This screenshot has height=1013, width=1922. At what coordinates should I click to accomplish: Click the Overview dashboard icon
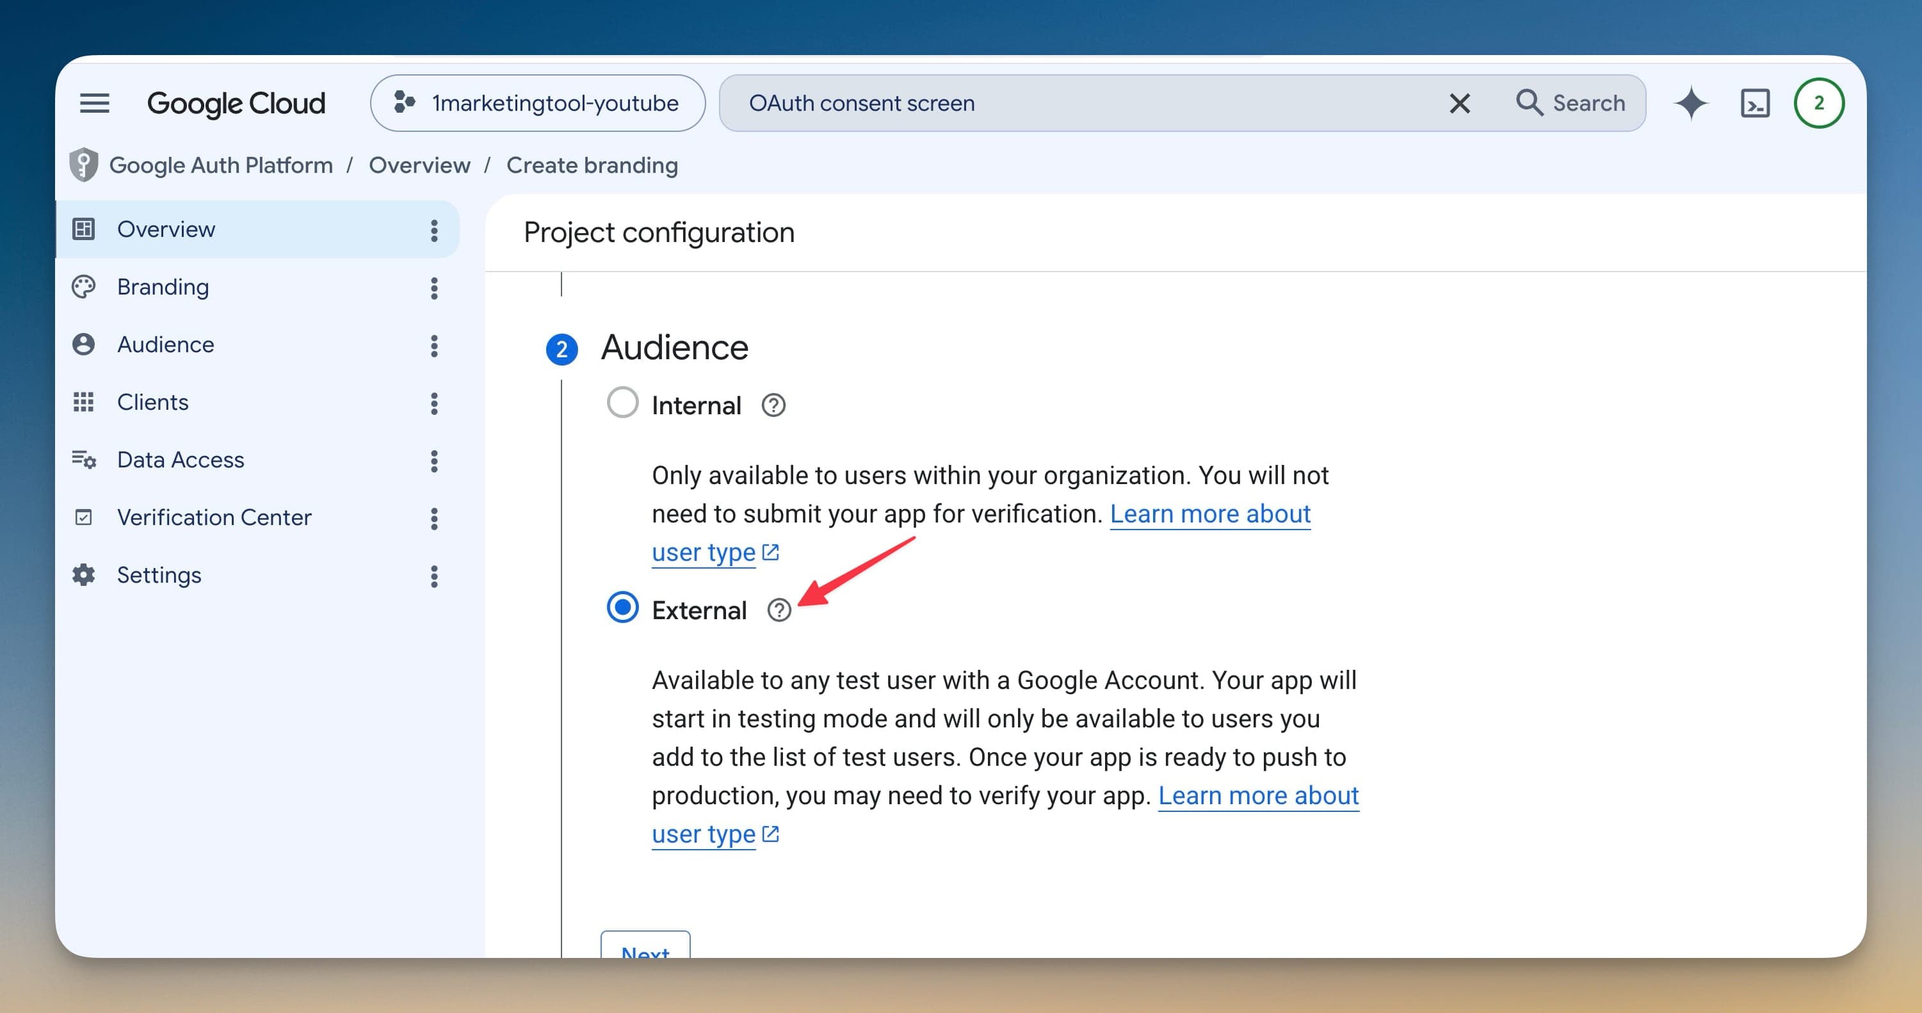click(84, 229)
